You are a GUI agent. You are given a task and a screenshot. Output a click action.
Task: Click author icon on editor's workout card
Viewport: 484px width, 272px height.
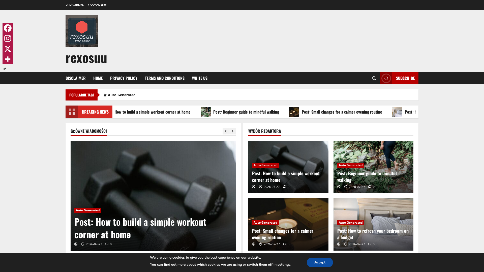(x=254, y=187)
